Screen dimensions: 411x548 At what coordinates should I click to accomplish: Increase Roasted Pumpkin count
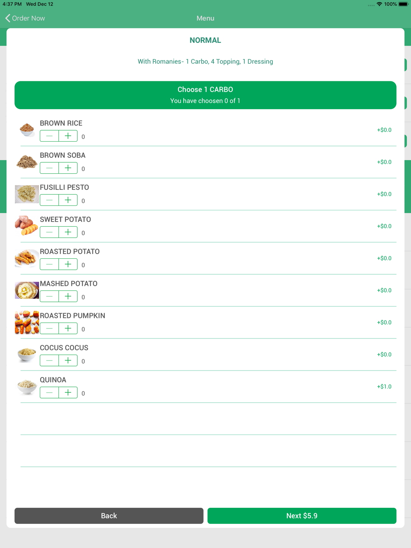pyautogui.click(x=68, y=328)
